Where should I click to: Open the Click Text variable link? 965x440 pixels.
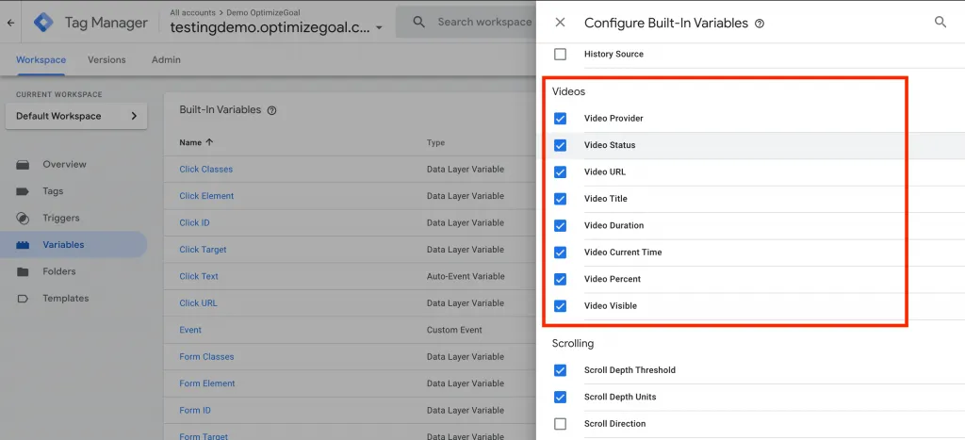point(199,276)
